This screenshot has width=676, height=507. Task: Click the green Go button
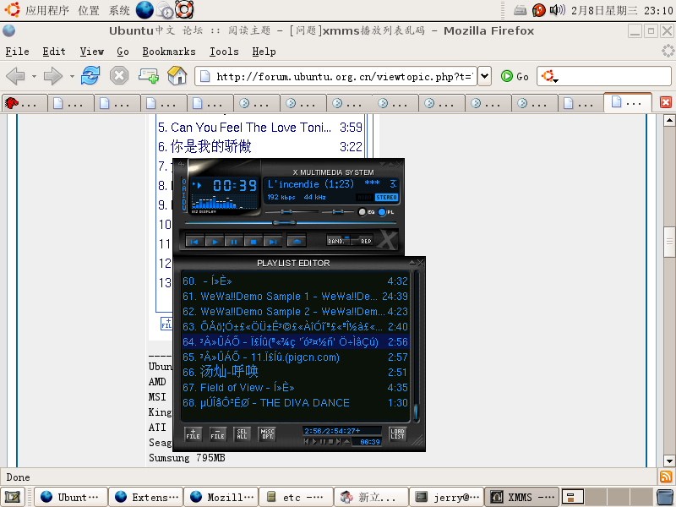point(515,76)
